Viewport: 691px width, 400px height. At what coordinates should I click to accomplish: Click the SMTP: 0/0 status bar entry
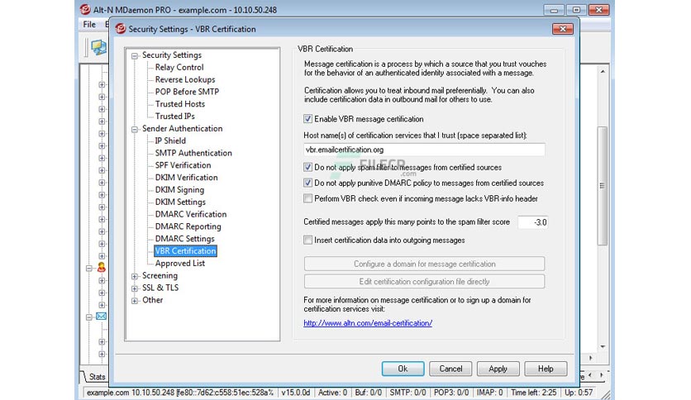[407, 393]
